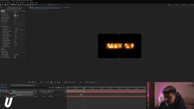The width and height of the screenshot is (194, 109).
Task: Toggle the viewer Transparency Grid icon
Action: (x=67, y=82)
